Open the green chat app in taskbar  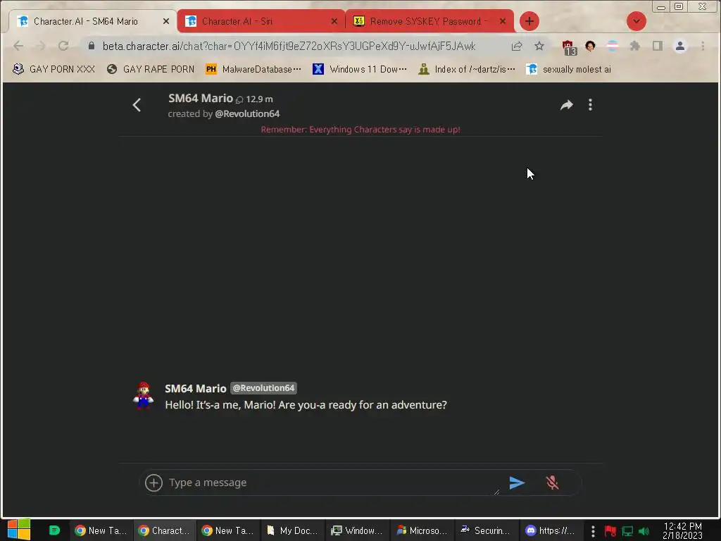click(54, 530)
